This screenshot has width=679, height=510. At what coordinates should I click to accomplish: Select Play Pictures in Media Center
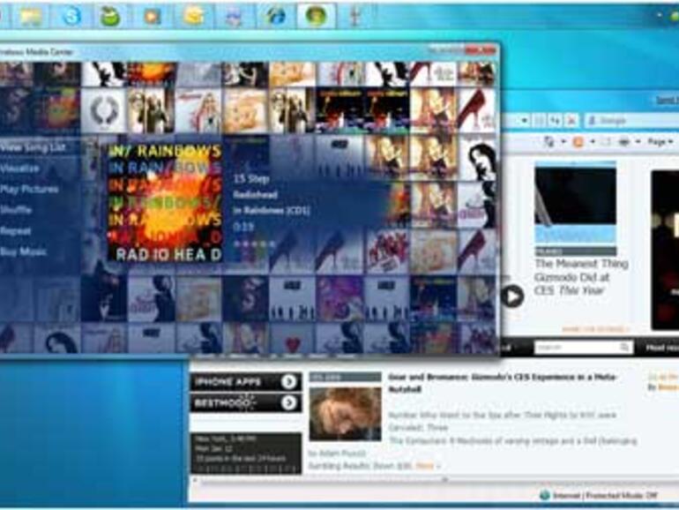[29, 190]
